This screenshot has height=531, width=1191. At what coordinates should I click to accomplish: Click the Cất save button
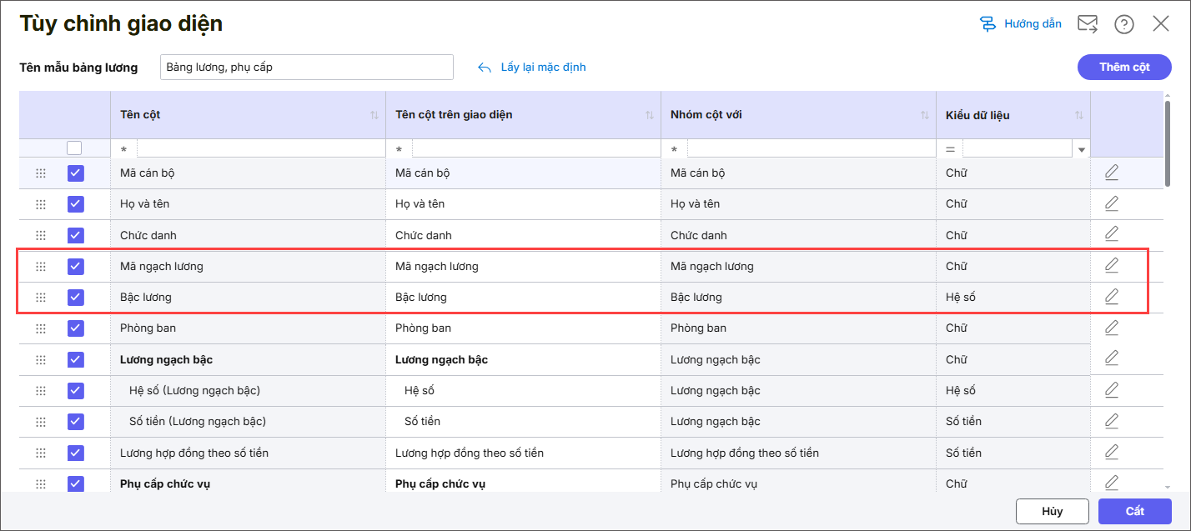coord(1134,511)
